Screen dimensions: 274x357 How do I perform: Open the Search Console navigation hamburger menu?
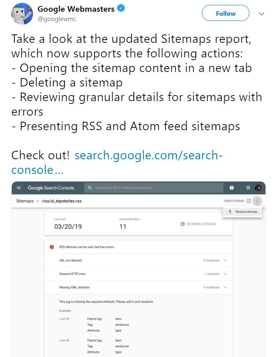[19, 188]
